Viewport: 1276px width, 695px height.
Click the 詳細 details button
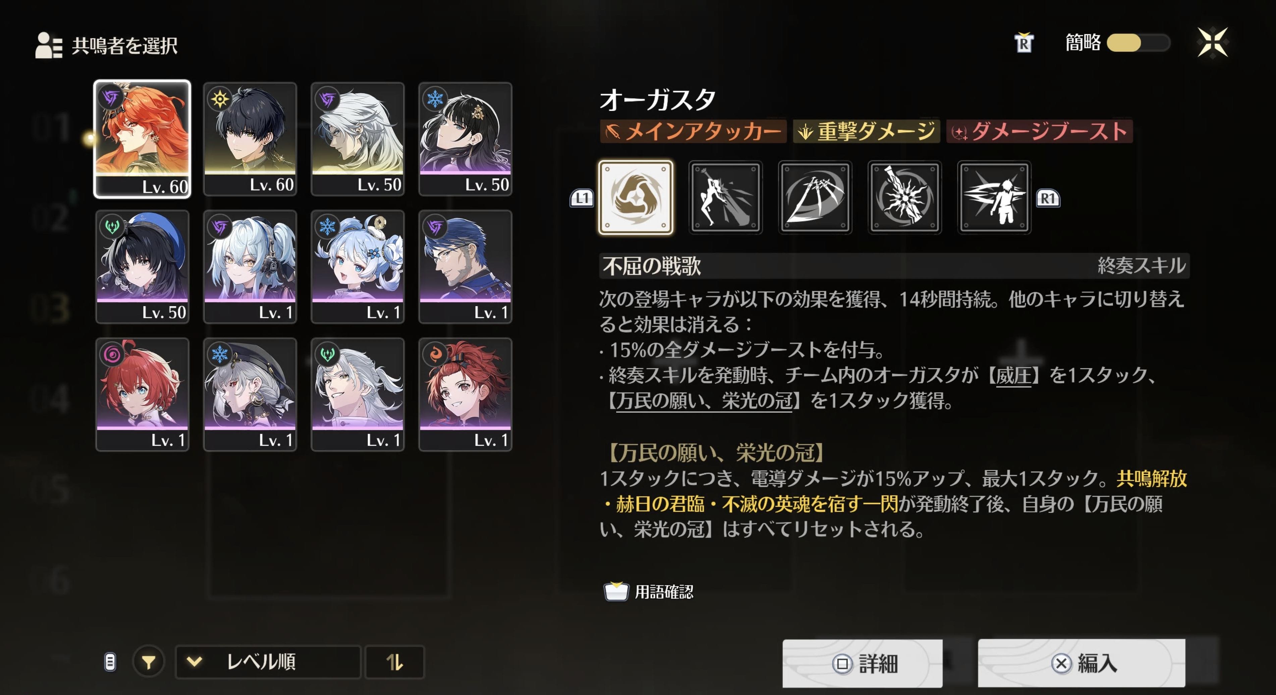(x=862, y=663)
